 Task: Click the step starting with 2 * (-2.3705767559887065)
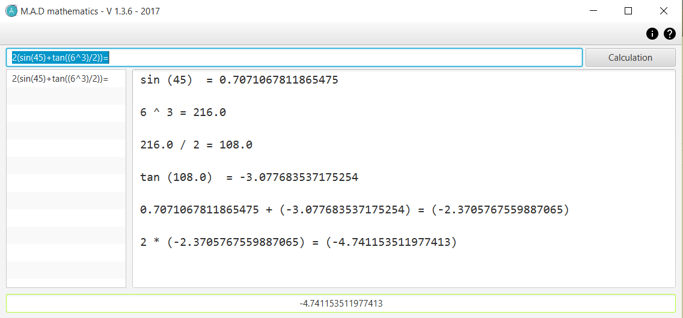point(298,243)
